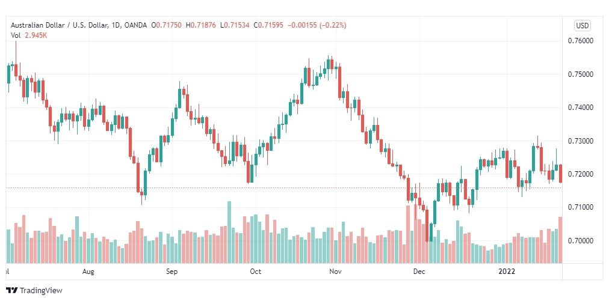
Task: Click the 0.70000 price axis label
Action: (x=582, y=241)
